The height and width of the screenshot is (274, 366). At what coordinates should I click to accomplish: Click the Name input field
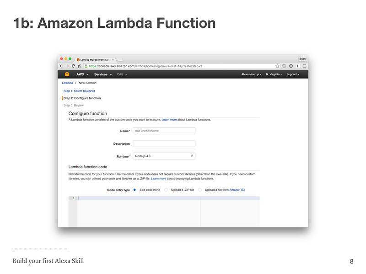click(x=164, y=131)
